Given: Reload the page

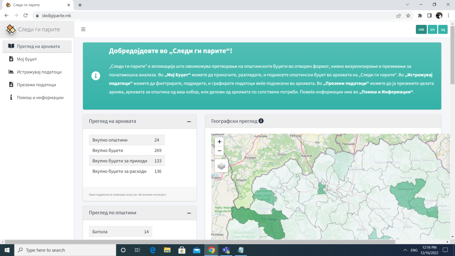Looking at the screenshot, I should point(26,15).
